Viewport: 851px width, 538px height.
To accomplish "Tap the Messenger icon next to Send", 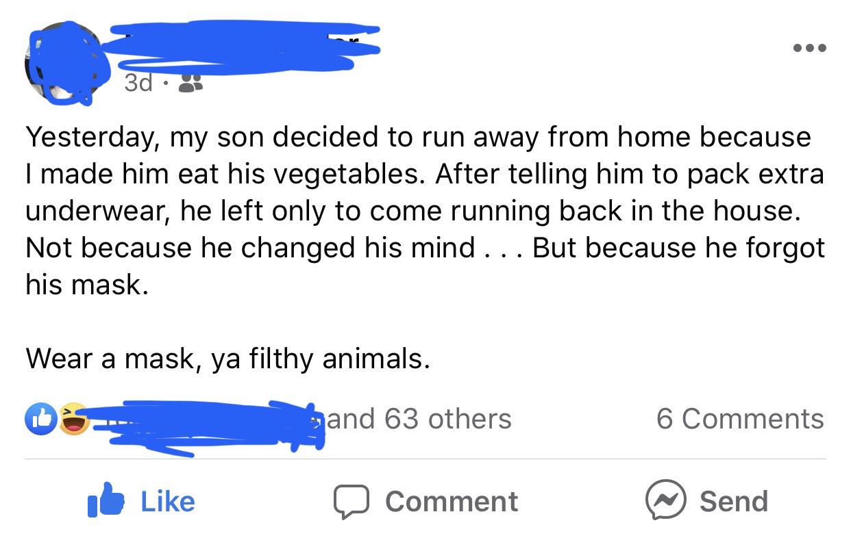I will tap(665, 502).
